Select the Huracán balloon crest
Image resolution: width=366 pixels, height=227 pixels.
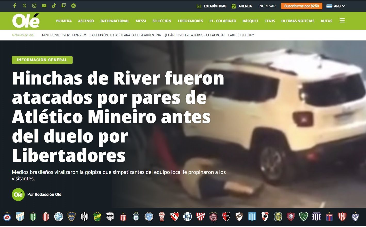pyautogui.click(x=162, y=217)
